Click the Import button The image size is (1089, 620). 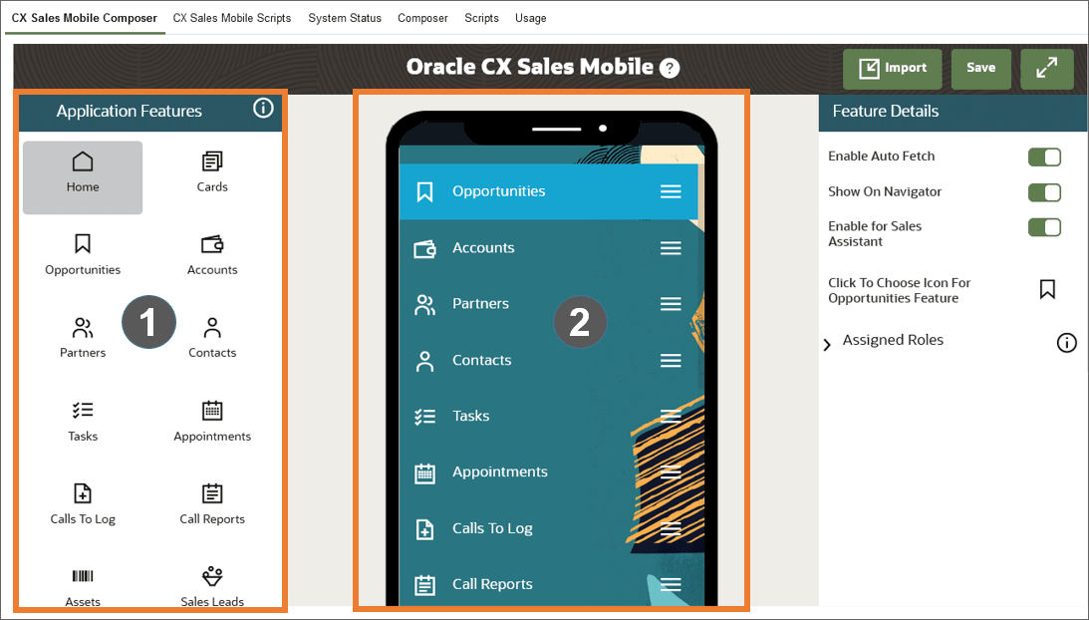[893, 68]
